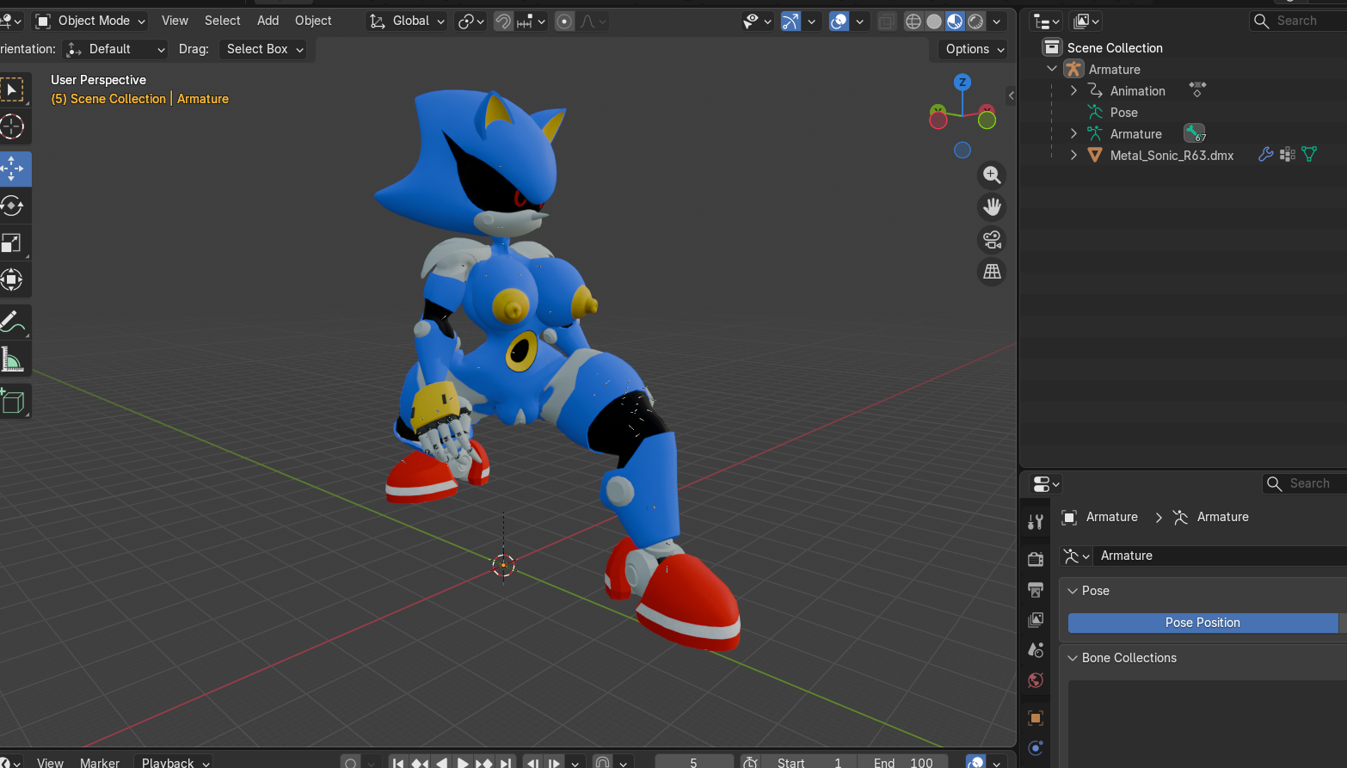Screen dimensions: 1347x768
Task: Activate the combined Transform tool
Action: click(12, 280)
